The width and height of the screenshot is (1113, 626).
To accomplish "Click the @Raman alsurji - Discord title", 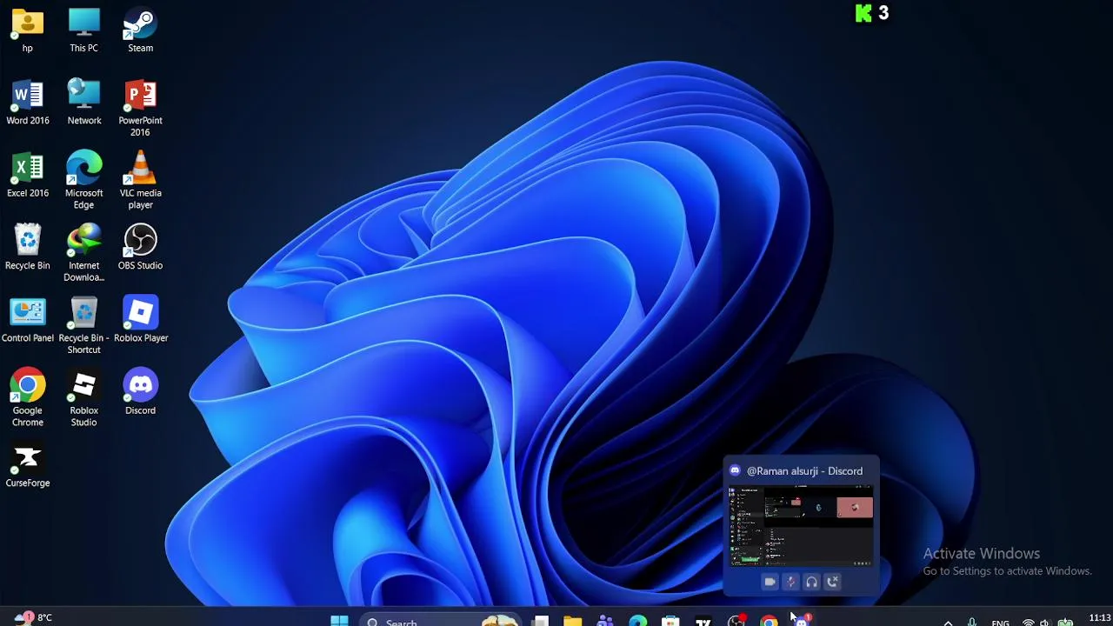I will (804, 471).
